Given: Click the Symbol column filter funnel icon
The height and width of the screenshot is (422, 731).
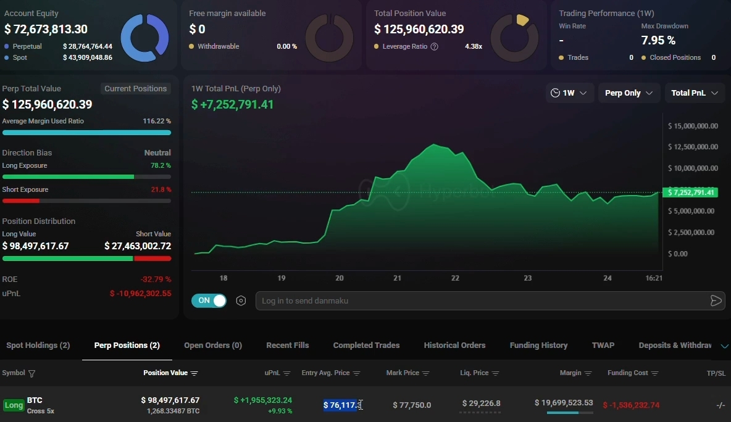Looking at the screenshot, I should [x=31, y=373].
